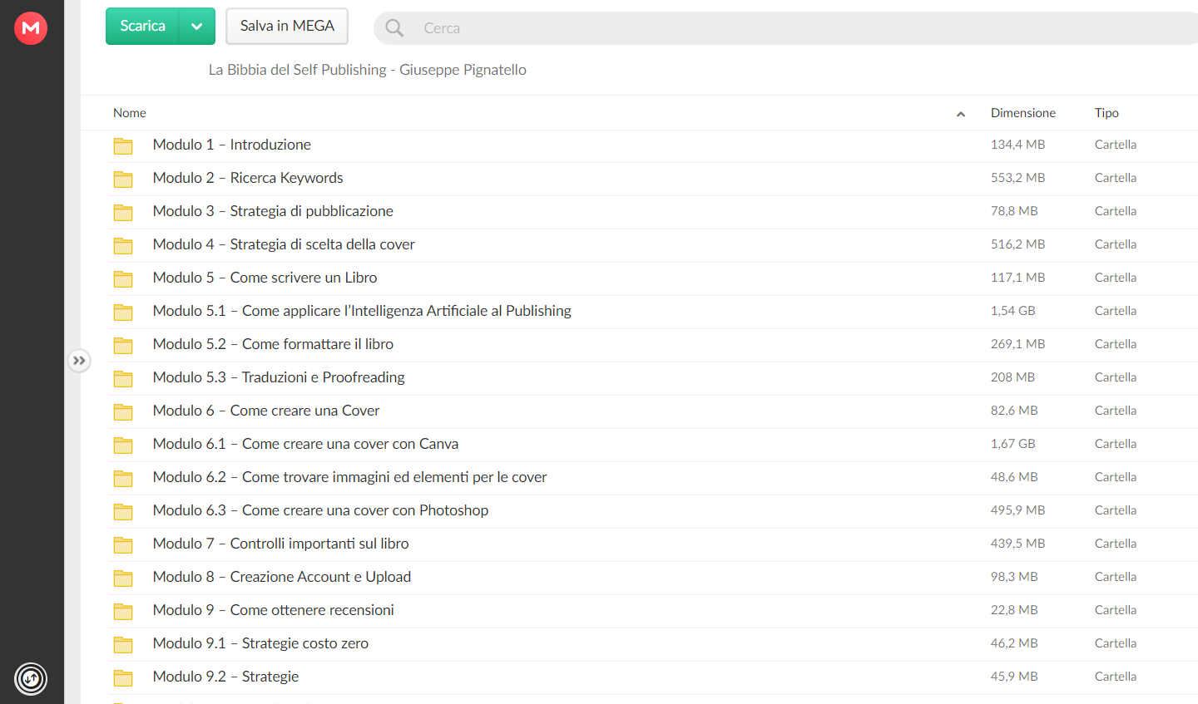Click the 495,9 MB size value
1198x704 pixels.
[x=1017, y=510]
